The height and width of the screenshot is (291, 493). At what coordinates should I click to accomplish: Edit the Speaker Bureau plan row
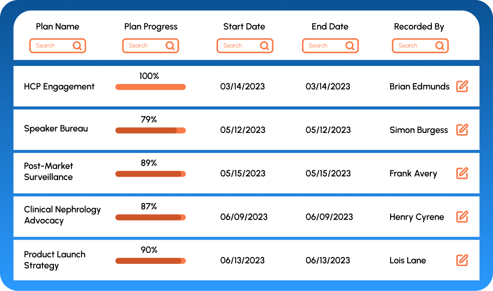pyautogui.click(x=462, y=130)
